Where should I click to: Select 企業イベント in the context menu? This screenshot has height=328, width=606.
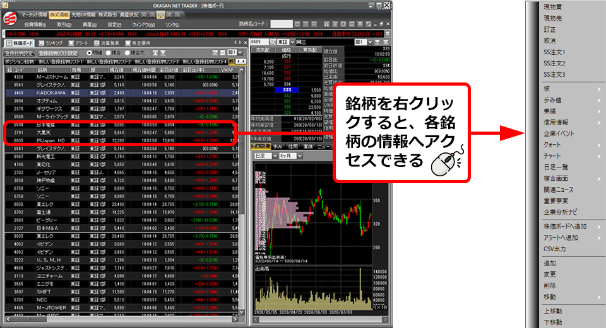(559, 133)
